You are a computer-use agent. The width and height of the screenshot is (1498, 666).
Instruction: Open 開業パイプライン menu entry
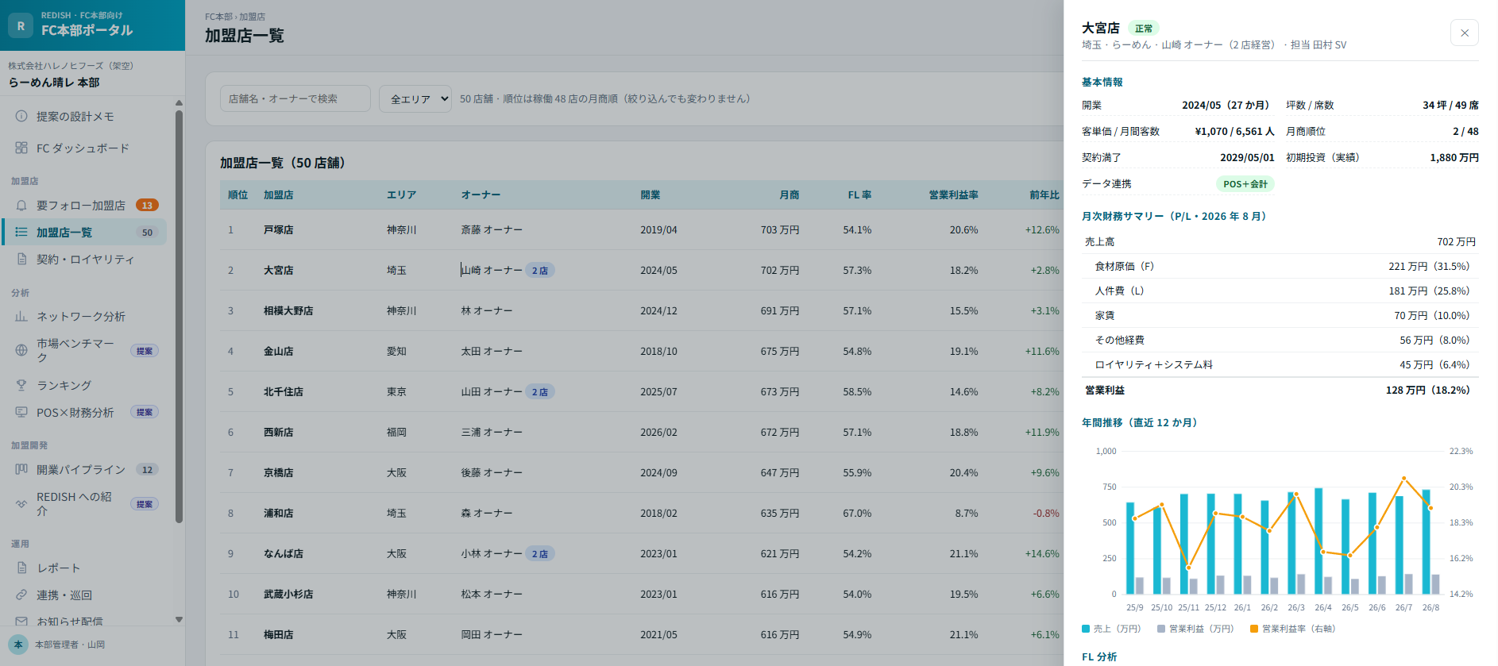click(84, 469)
